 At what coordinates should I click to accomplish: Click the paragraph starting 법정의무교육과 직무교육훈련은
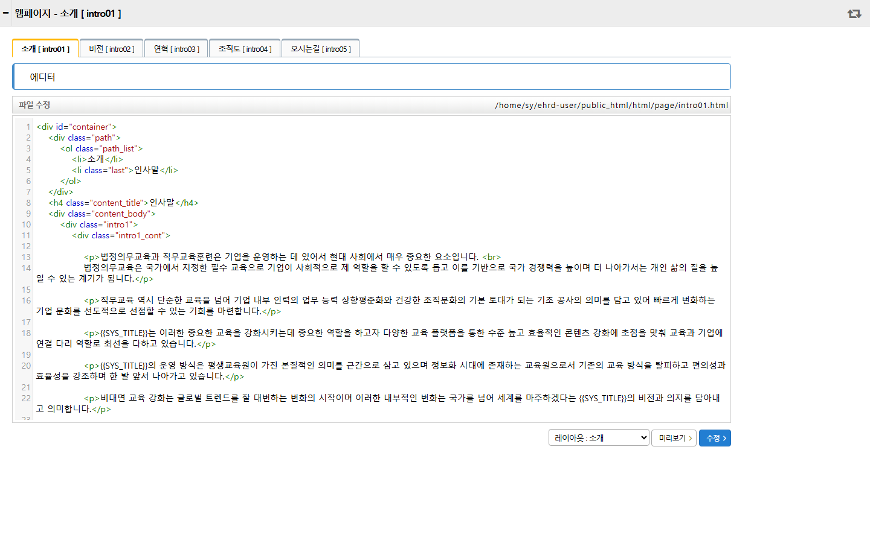[292, 257]
